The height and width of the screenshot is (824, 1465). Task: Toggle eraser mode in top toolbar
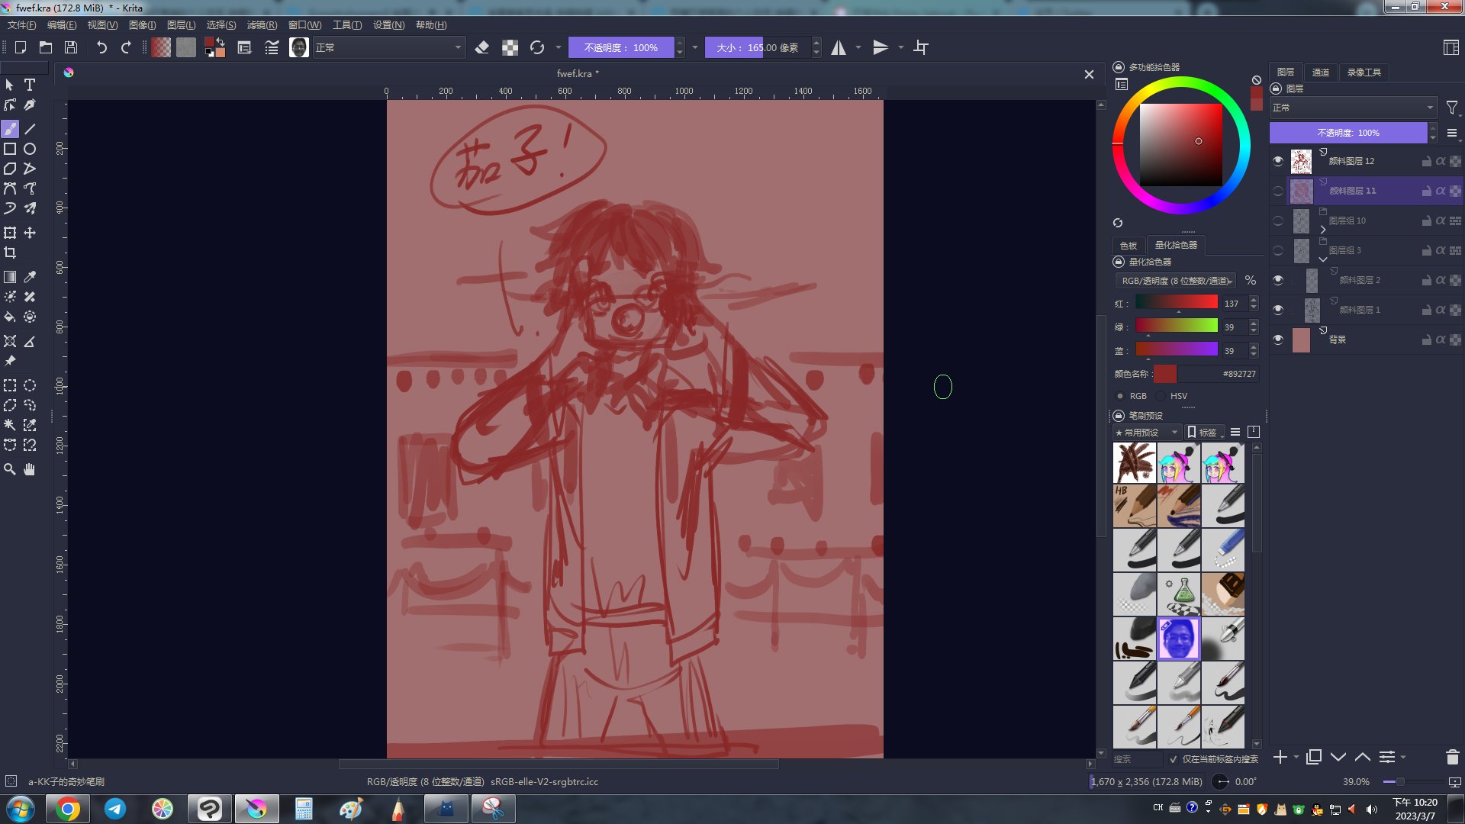pyautogui.click(x=481, y=48)
